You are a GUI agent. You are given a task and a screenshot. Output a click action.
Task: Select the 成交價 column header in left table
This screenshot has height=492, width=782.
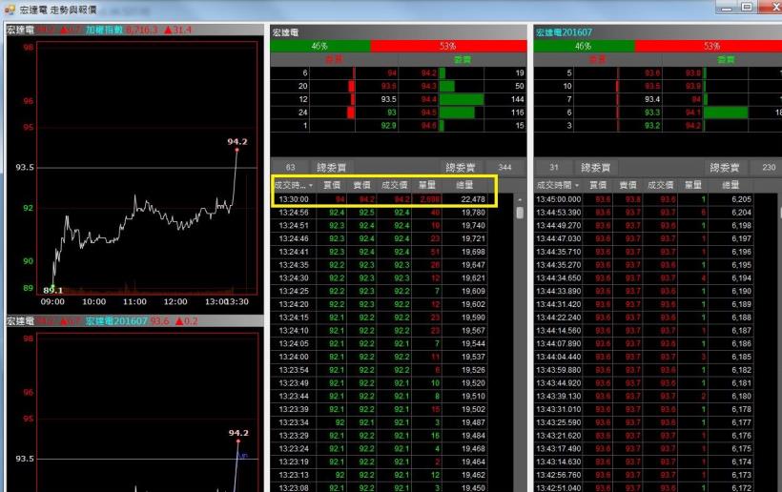pos(394,185)
